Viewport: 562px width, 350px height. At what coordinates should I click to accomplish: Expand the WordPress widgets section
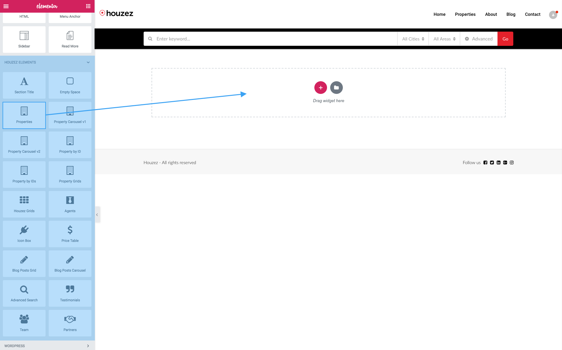tap(47, 346)
